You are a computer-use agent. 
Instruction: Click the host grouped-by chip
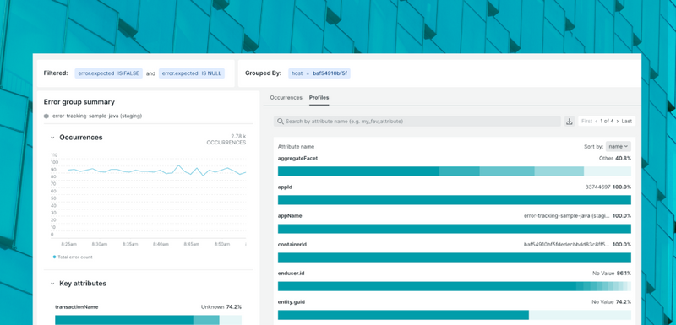coord(319,73)
